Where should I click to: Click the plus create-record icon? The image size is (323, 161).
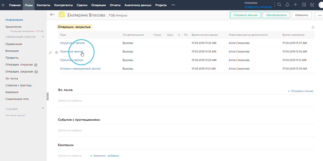pyautogui.click(x=296, y=5)
